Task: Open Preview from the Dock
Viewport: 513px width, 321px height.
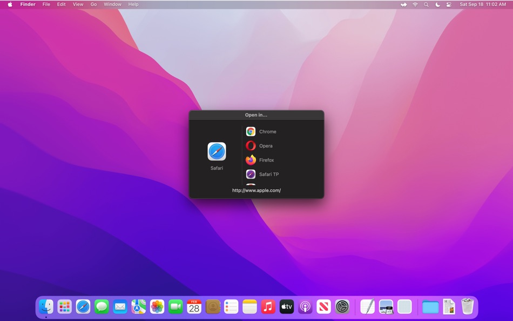Action: click(386, 307)
